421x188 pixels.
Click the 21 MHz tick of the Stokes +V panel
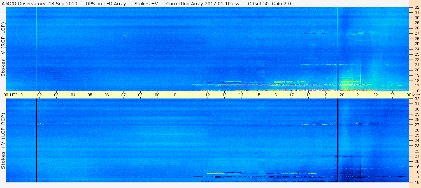click(x=417, y=156)
